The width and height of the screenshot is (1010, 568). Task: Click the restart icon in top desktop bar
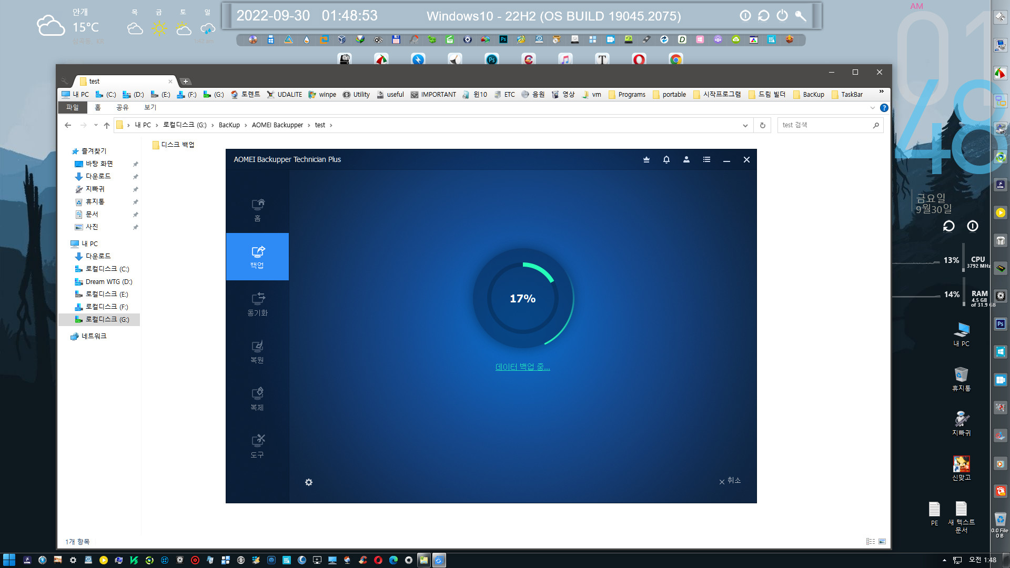point(763,16)
